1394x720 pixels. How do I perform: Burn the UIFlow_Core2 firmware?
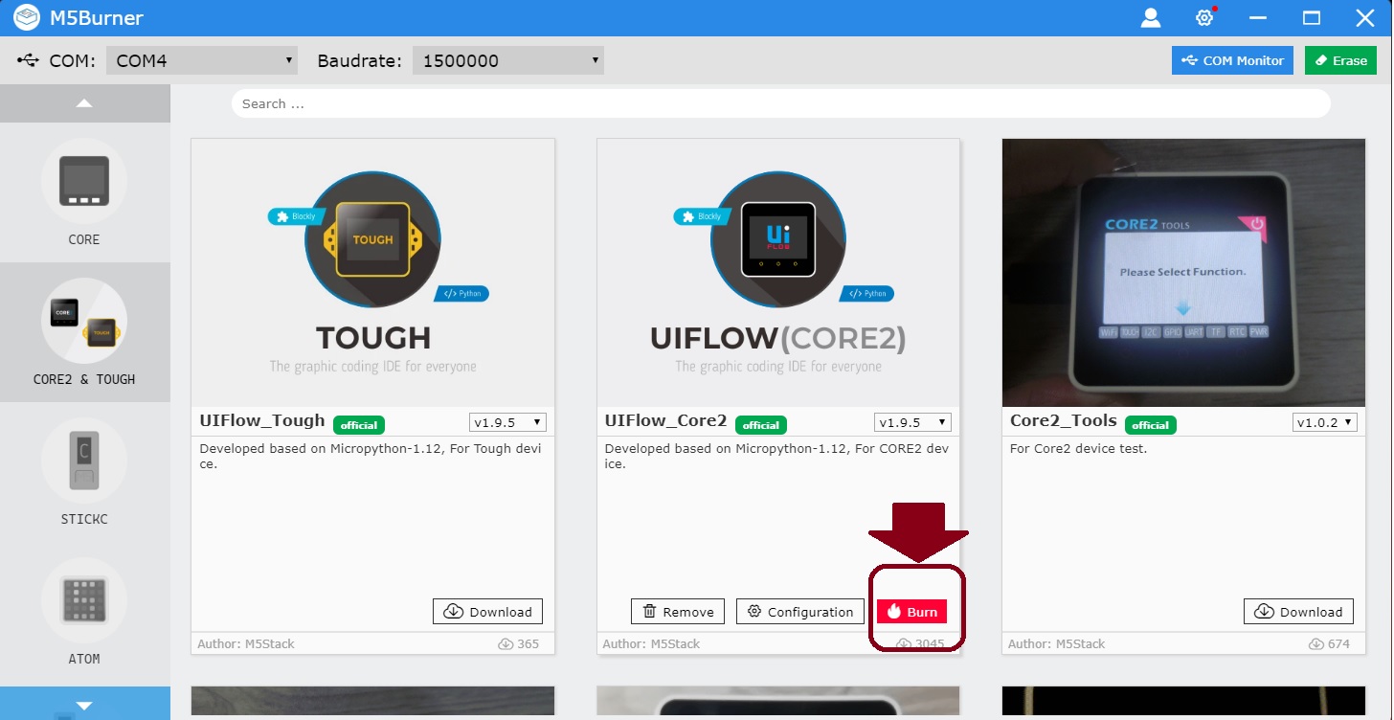(x=912, y=610)
